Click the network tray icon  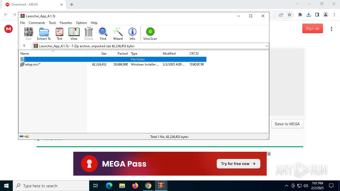pos(299,186)
